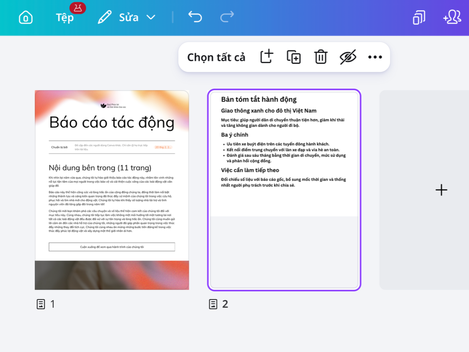Viewport: 469px width, 352px height.
Task: Click the 'Nội dung bên trong (11 trang)' heading
Action: 100,167
